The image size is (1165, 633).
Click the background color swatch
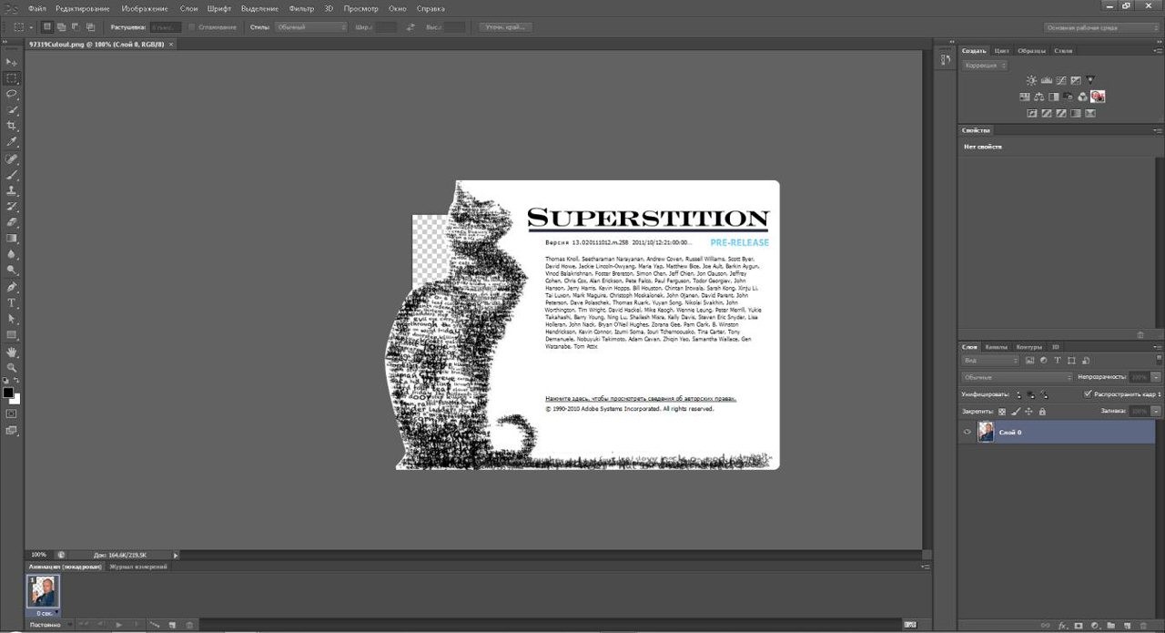15,399
